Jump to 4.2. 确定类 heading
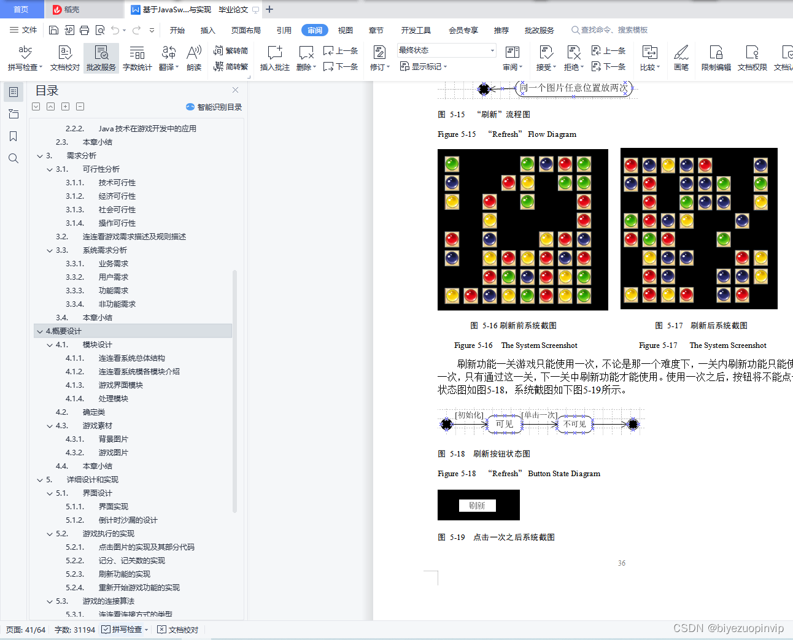This screenshot has width=793, height=640. (x=80, y=412)
